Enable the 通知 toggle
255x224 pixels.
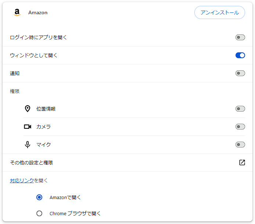[240, 73]
